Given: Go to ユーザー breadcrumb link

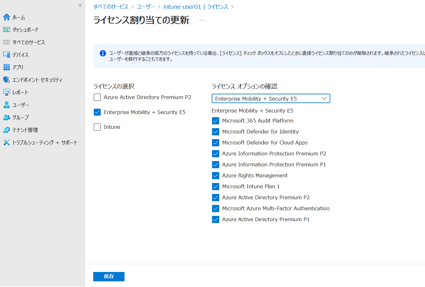Looking at the screenshot, I should [x=146, y=7].
